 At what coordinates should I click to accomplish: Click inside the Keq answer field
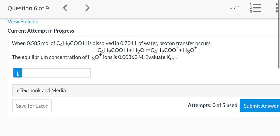tap(56, 73)
